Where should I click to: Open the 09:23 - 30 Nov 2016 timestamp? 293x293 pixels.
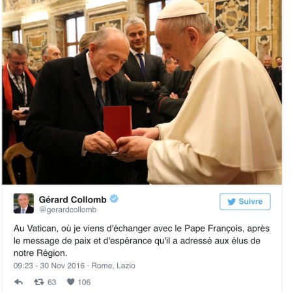coord(49,266)
